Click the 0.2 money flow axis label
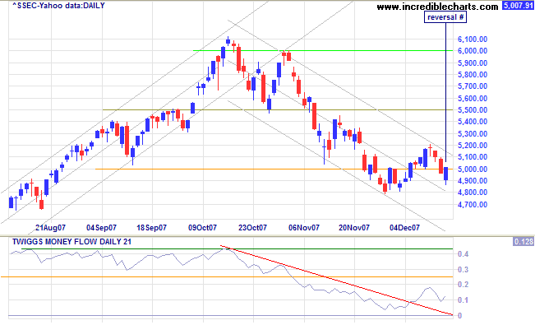 pyautogui.click(x=463, y=285)
